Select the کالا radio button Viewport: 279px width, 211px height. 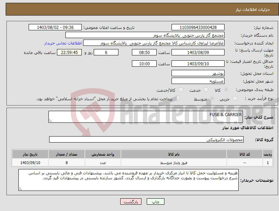pos(226,90)
